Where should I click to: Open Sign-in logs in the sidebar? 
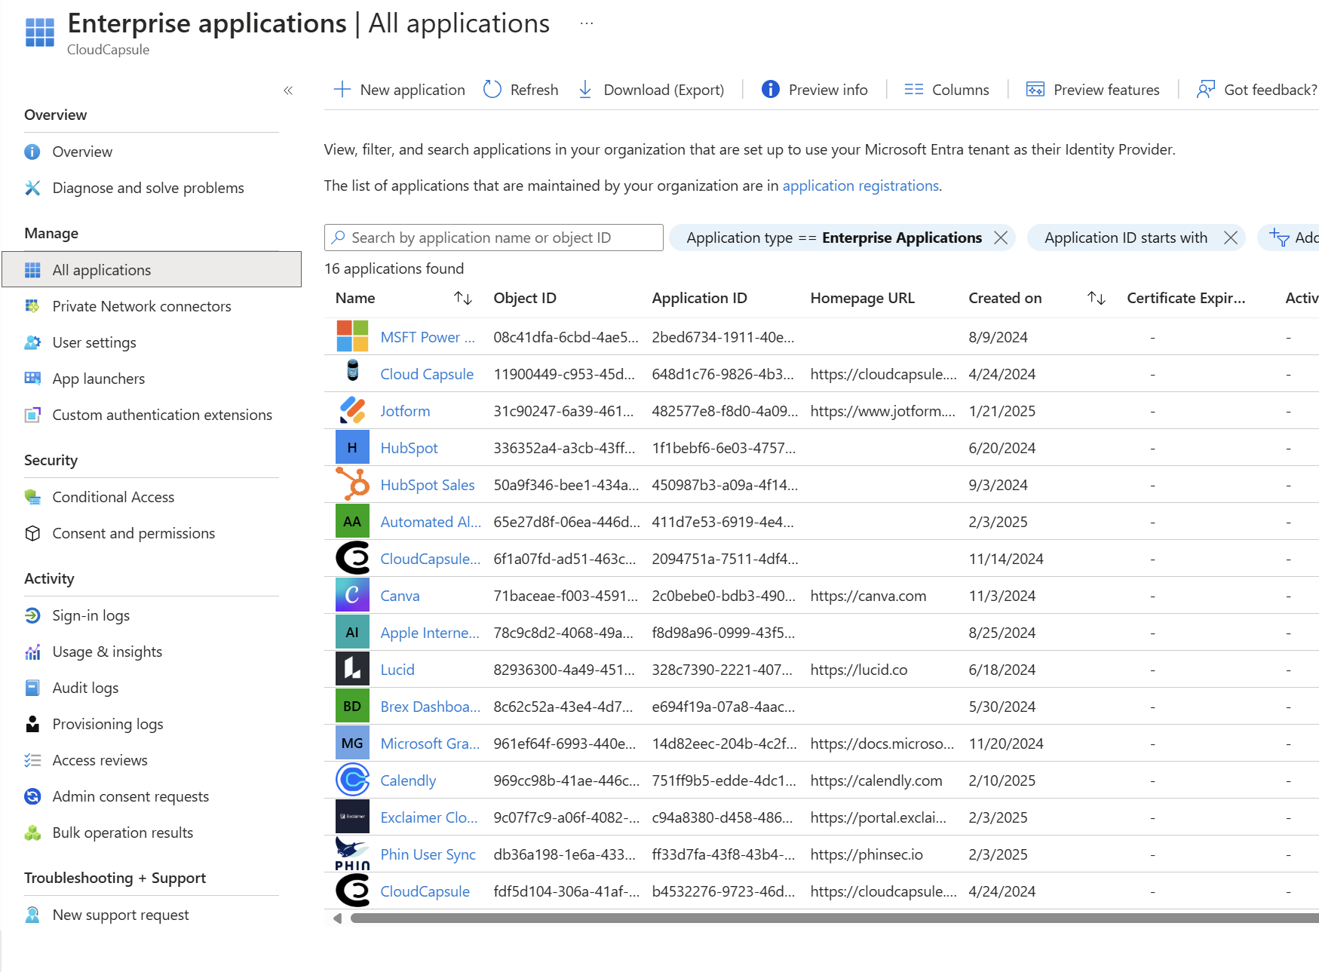tap(91, 615)
